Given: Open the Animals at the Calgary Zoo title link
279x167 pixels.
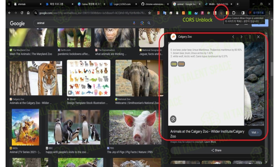Looking at the screenshot, I should (207, 134).
